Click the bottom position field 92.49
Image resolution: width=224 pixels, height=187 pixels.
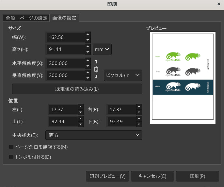122,122
